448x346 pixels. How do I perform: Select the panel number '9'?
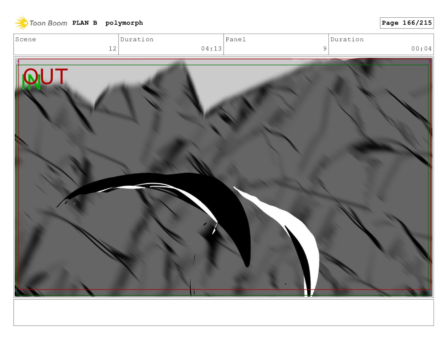pos(325,49)
